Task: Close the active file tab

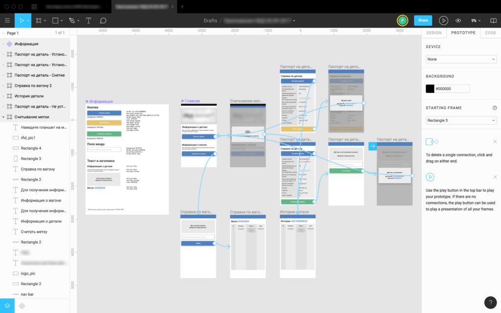Action: (173, 6)
